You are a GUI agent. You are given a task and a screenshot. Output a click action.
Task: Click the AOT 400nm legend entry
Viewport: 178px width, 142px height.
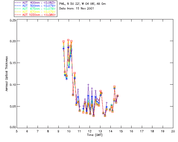pos(35,2)
